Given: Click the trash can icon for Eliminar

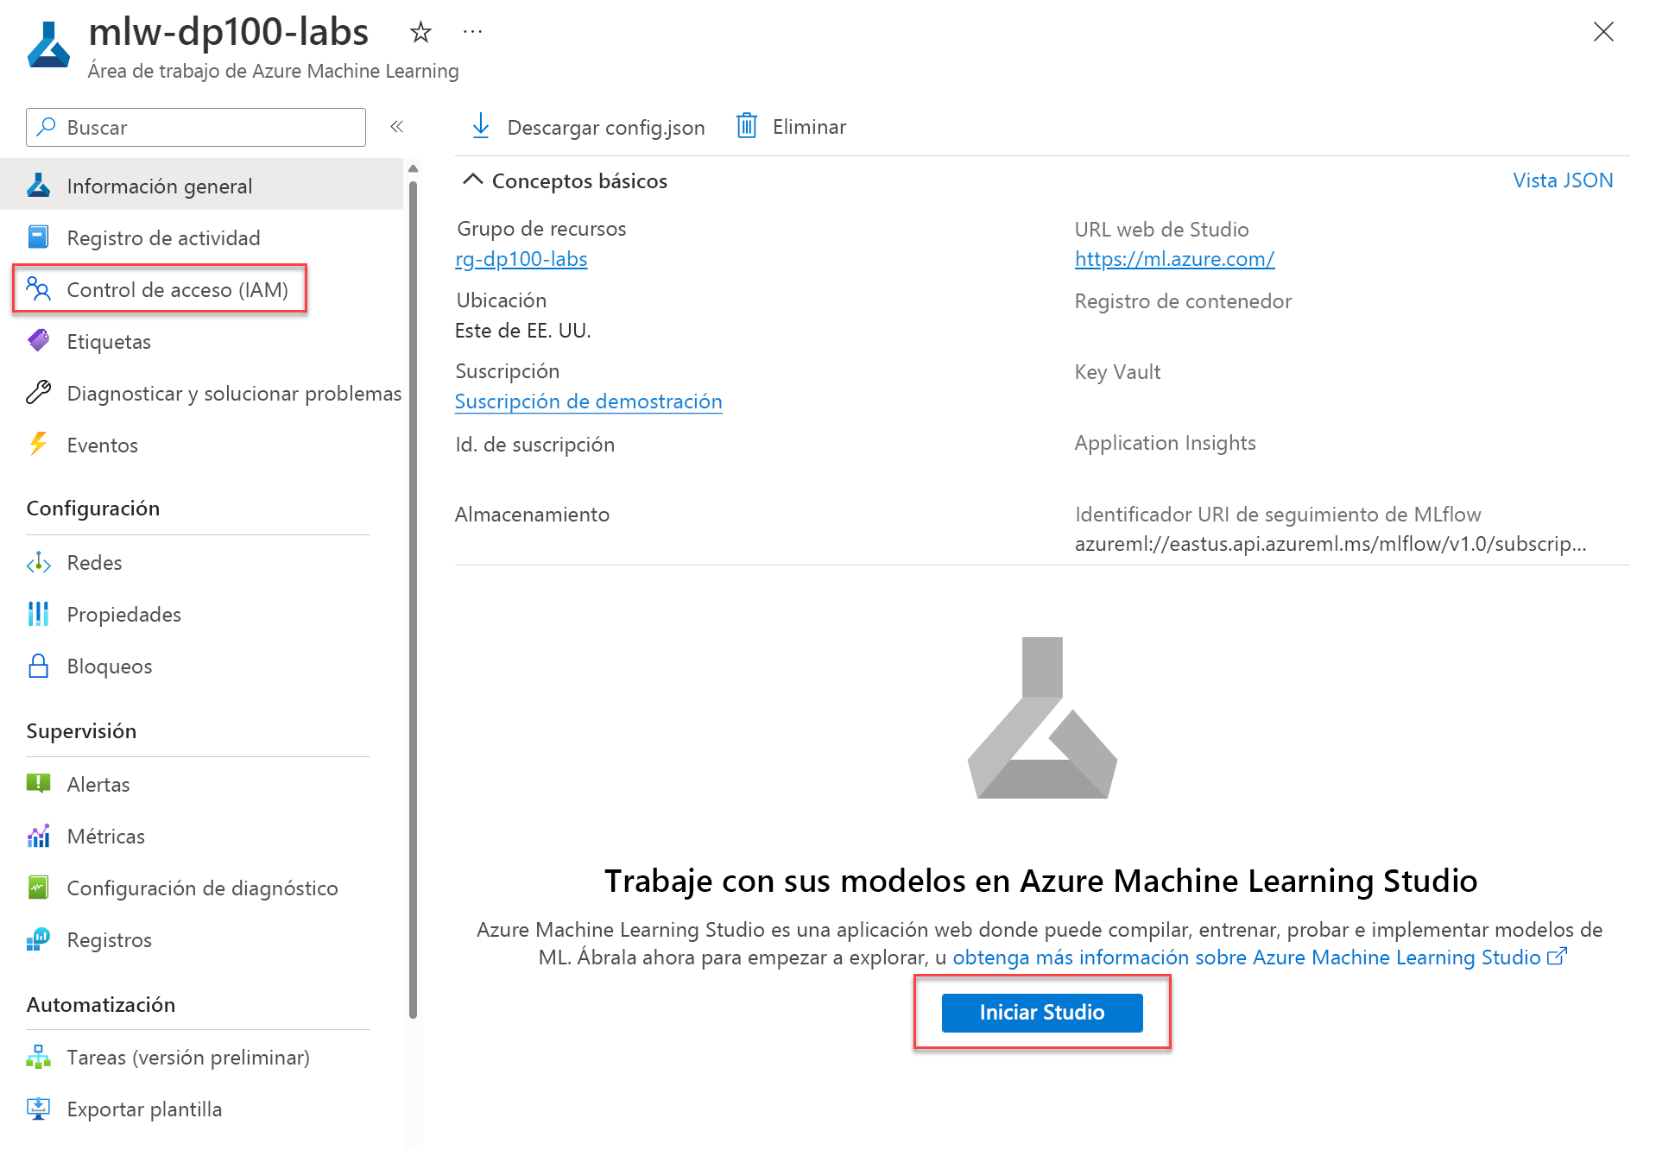Looking at the screenshot, I should tap(747, 126).
